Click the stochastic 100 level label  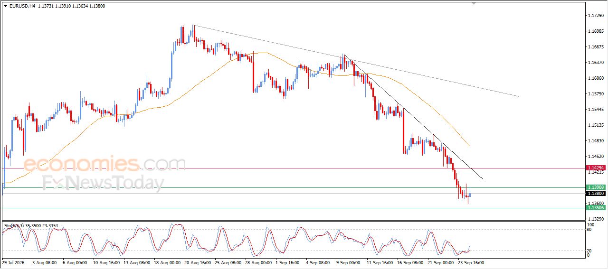click(591, 225)
